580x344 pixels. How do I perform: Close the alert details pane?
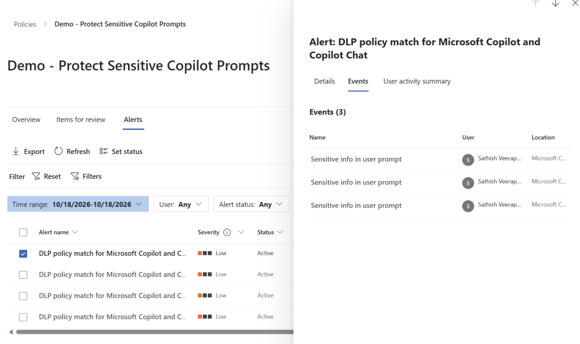click(x=575, y=3)
